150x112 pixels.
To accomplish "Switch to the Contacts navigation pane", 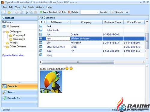I will (19, 86).
